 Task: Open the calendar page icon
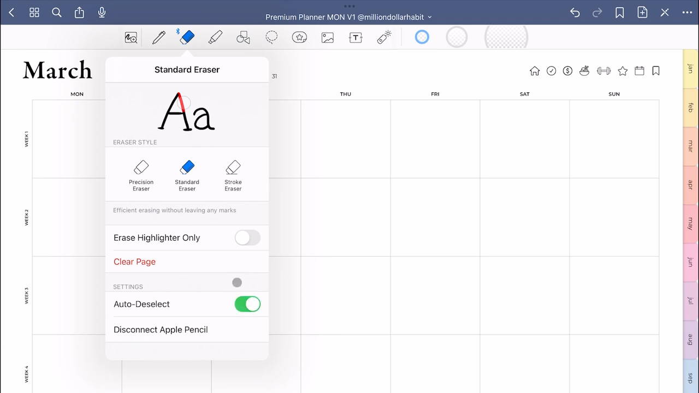639,71
